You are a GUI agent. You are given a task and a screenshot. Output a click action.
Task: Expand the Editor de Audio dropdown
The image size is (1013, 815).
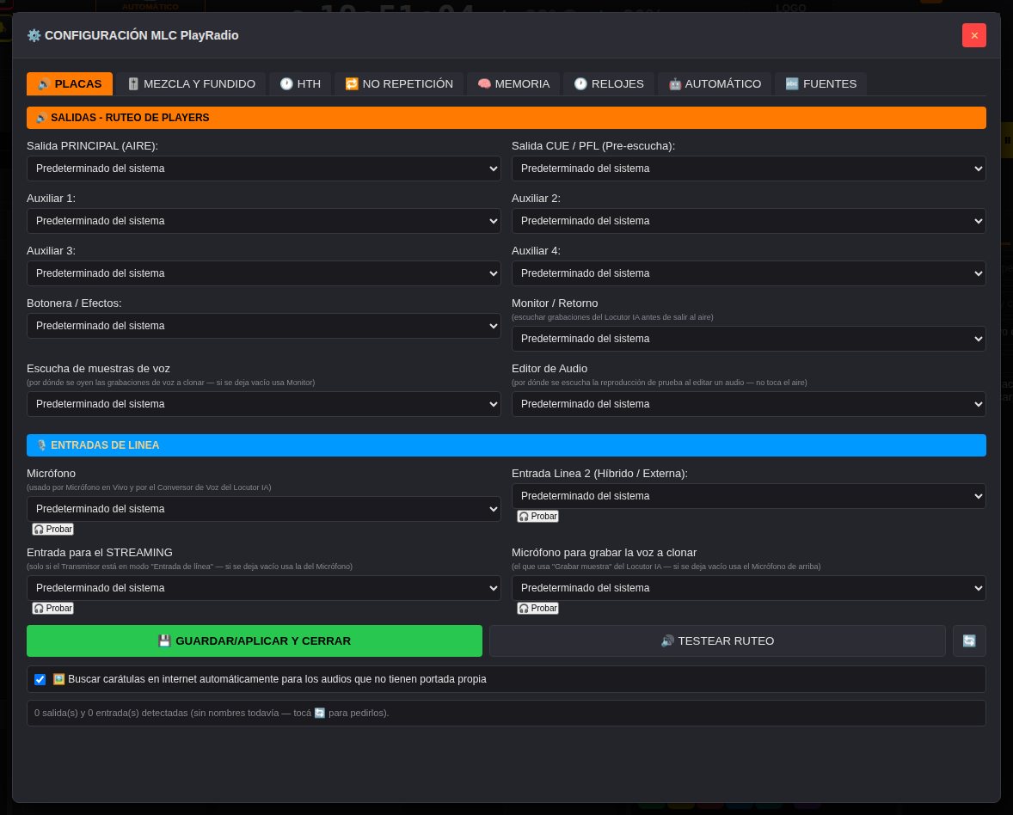[x=749, y=403]
